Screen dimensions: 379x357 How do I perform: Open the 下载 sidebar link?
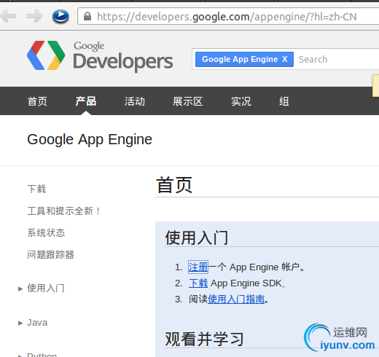point(36,189)
